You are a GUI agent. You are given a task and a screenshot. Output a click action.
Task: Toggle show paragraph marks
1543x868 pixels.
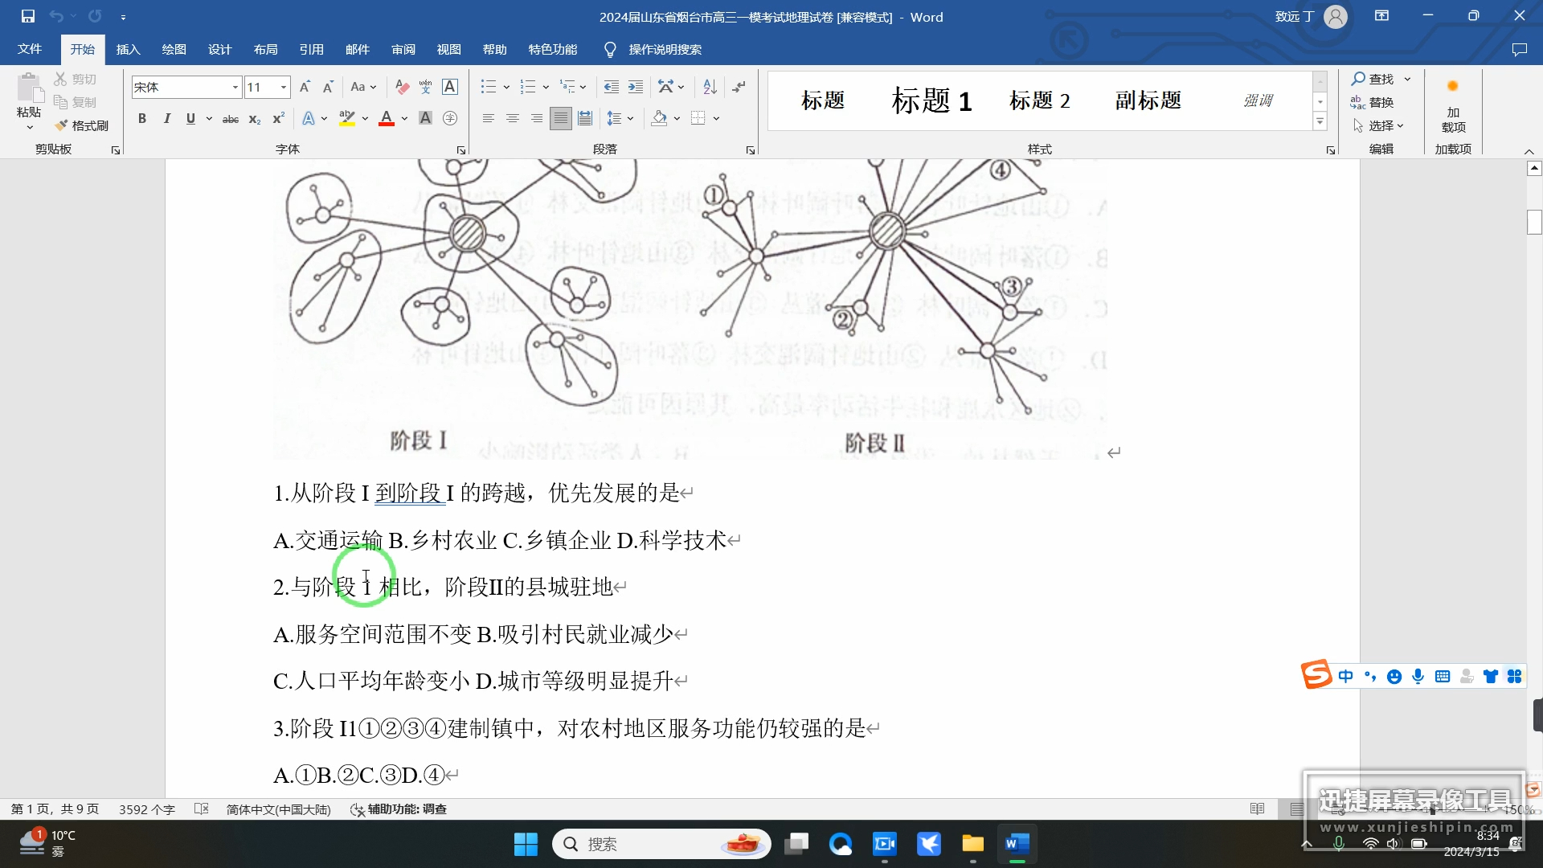tap(739, 87)
